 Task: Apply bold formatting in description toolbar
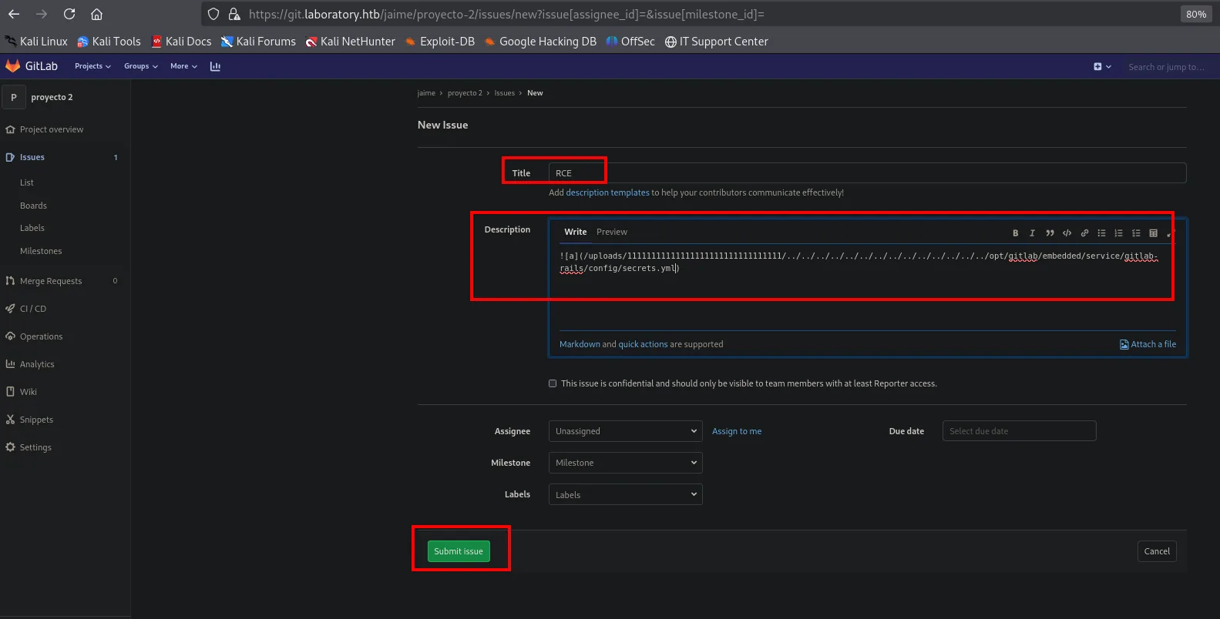point(1015,233)
